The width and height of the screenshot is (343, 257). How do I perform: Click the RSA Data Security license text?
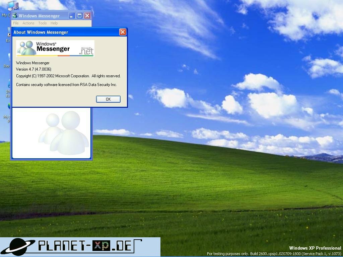(x=67, y=85)
